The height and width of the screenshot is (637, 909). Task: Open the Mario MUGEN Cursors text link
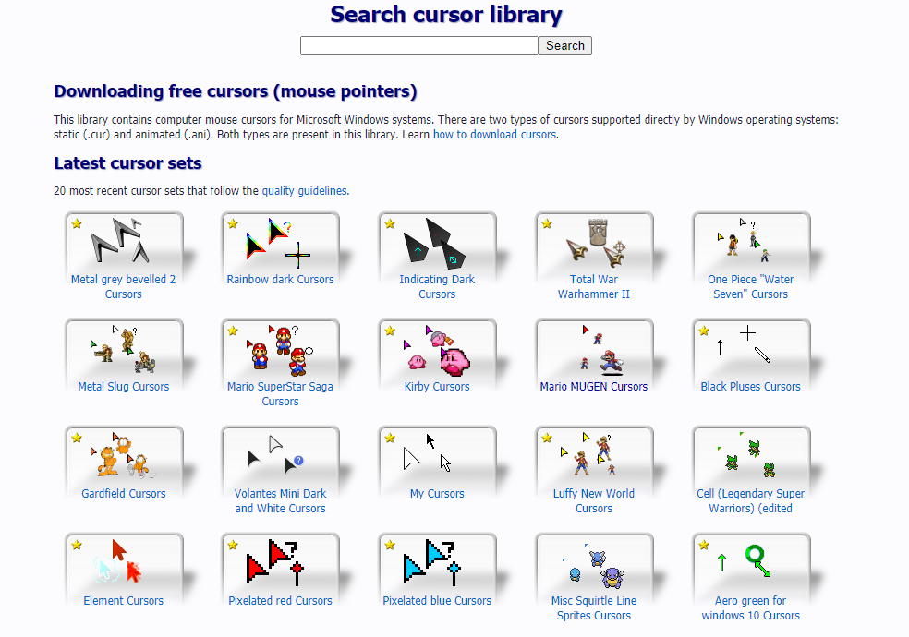coord(594,386)
